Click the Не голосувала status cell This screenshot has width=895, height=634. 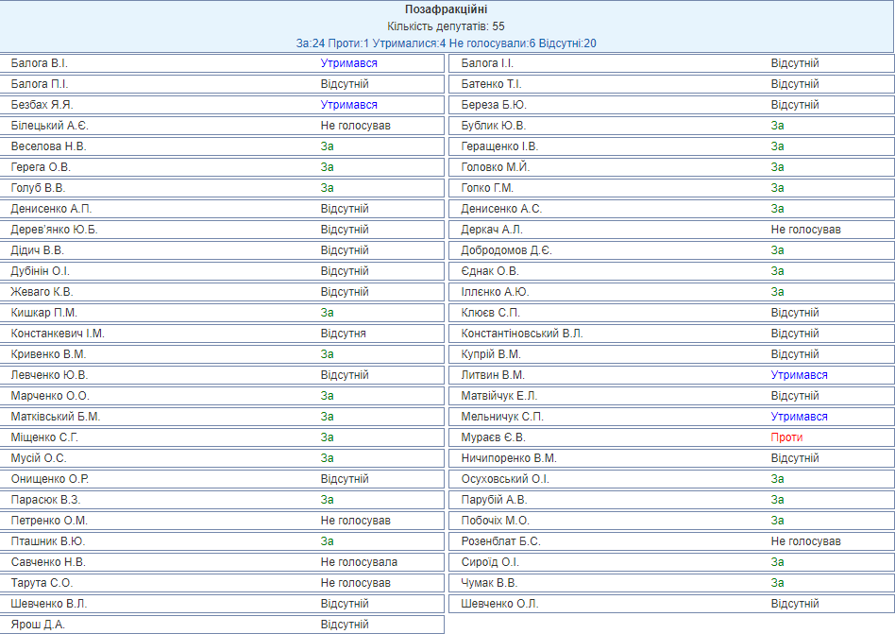[x=359, y=562]
